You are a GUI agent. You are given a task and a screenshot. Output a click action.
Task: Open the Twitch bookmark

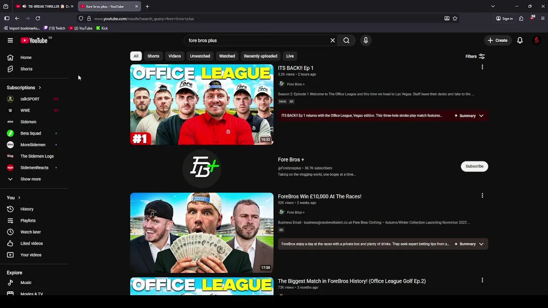click(54, 28)
